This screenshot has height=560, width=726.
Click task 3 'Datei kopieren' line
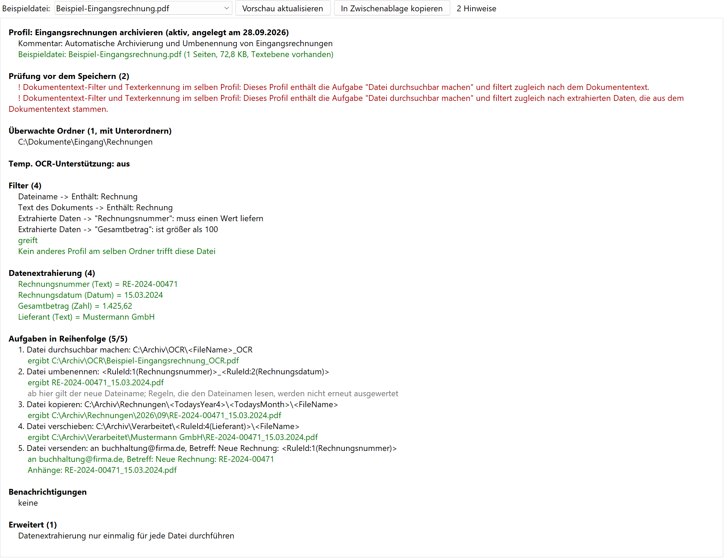tap(178, 404)
